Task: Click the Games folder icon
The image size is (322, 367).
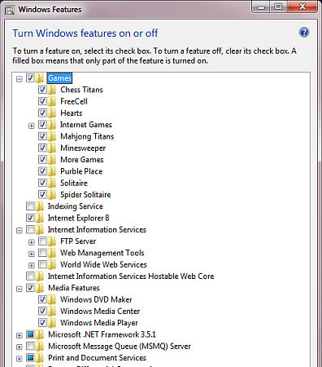Action: (x=40, y=78)
